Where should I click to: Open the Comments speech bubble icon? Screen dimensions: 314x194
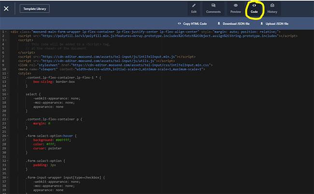pyautogui.click(x=213, y=5)
